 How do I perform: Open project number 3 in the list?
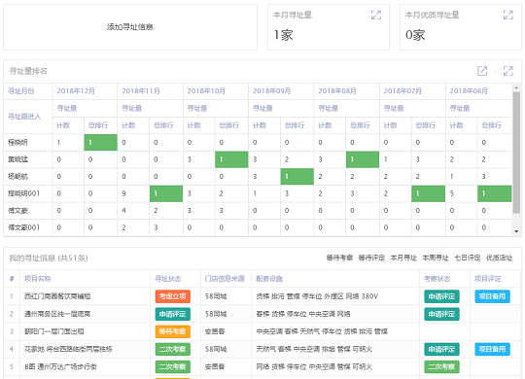coord(54,331)
